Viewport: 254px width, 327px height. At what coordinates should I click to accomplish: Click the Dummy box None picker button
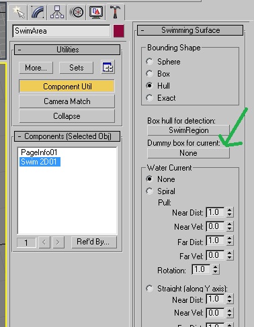[188, 153]
